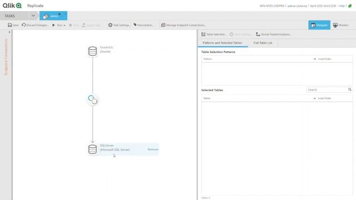Switch to Full Table List tab
This screenshot has width=356, height=200.
click(x=263, y=43)
